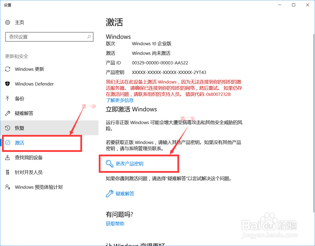Select the 备份 upload arrow icon

(8, 99)
